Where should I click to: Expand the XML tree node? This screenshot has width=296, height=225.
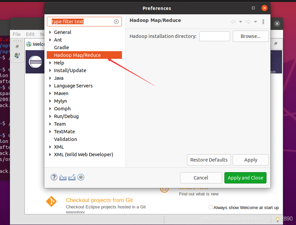tap(50, 147)
